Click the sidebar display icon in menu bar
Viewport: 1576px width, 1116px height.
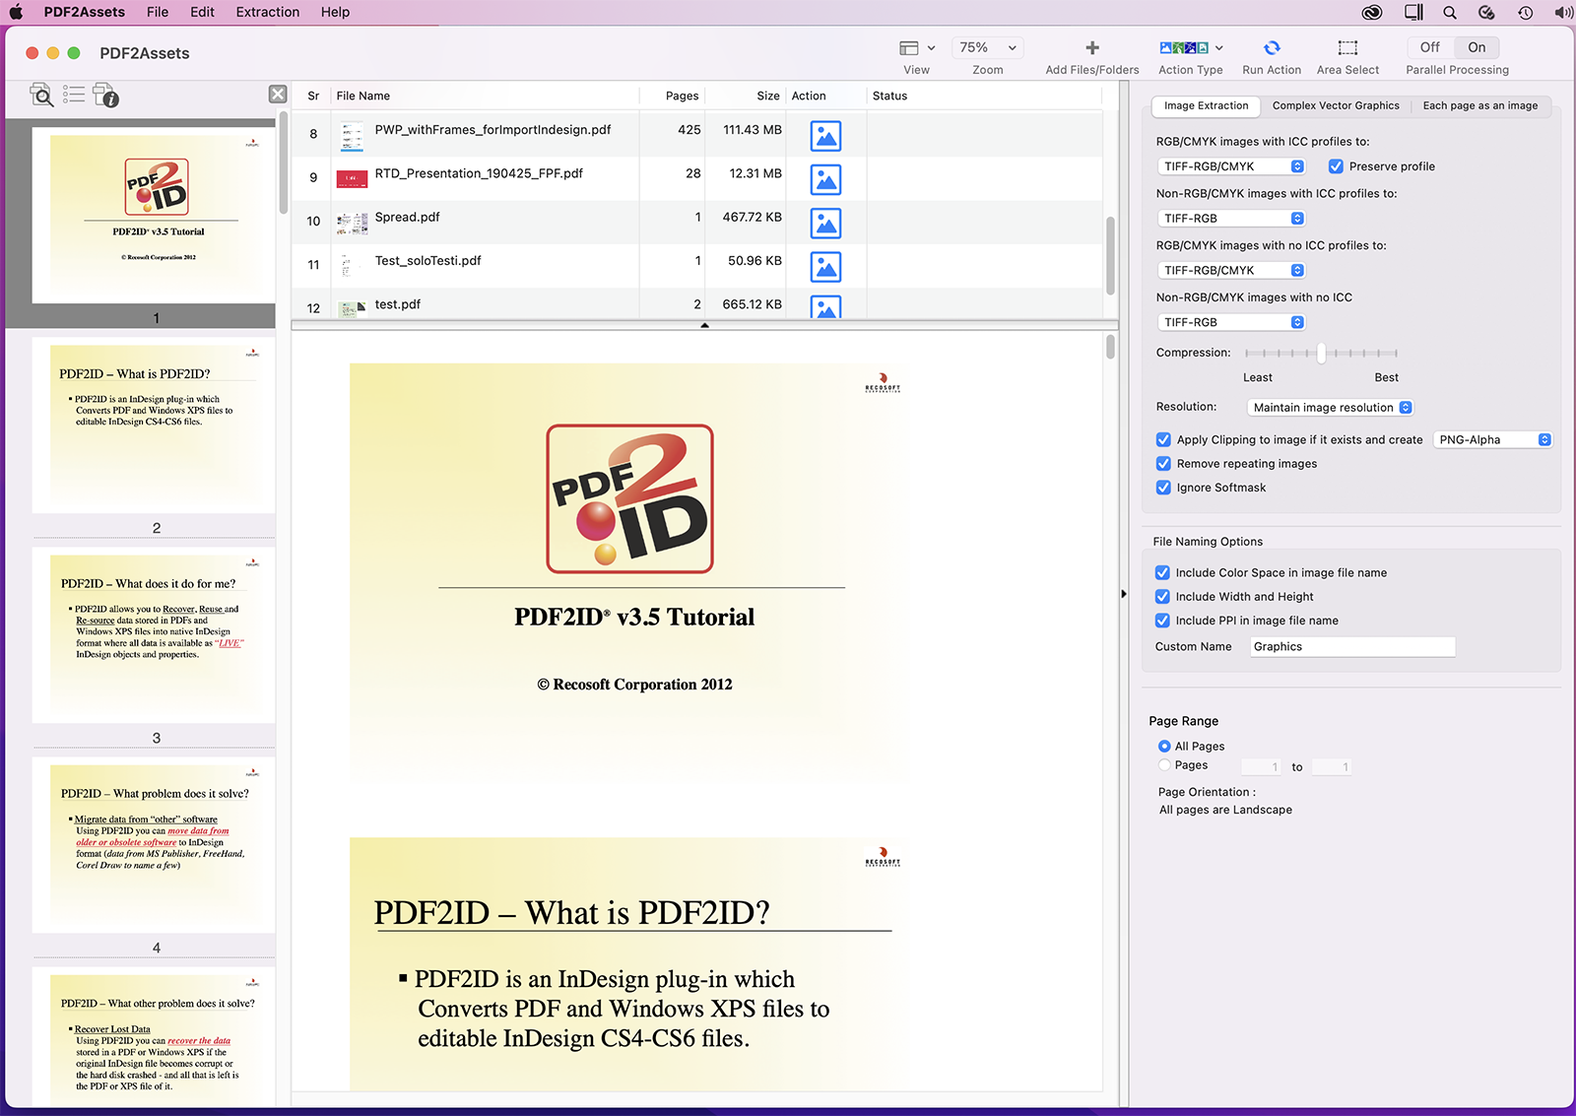(x=1413, y=12)
